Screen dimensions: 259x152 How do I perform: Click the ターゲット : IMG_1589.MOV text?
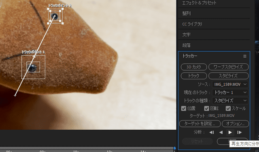pos(212,116)
